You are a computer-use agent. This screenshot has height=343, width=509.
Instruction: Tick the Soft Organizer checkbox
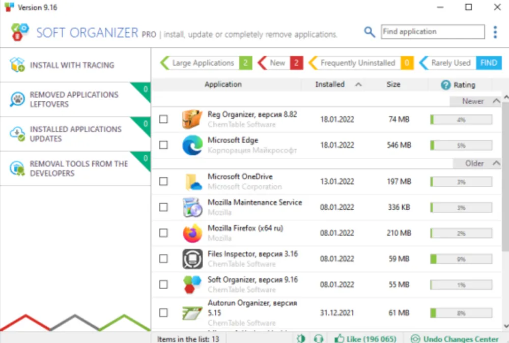click(163, 284)
